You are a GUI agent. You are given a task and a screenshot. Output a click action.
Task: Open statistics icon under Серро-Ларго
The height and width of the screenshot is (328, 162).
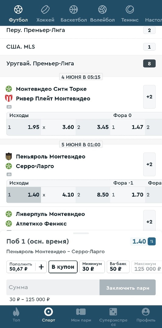click(9, 174)
